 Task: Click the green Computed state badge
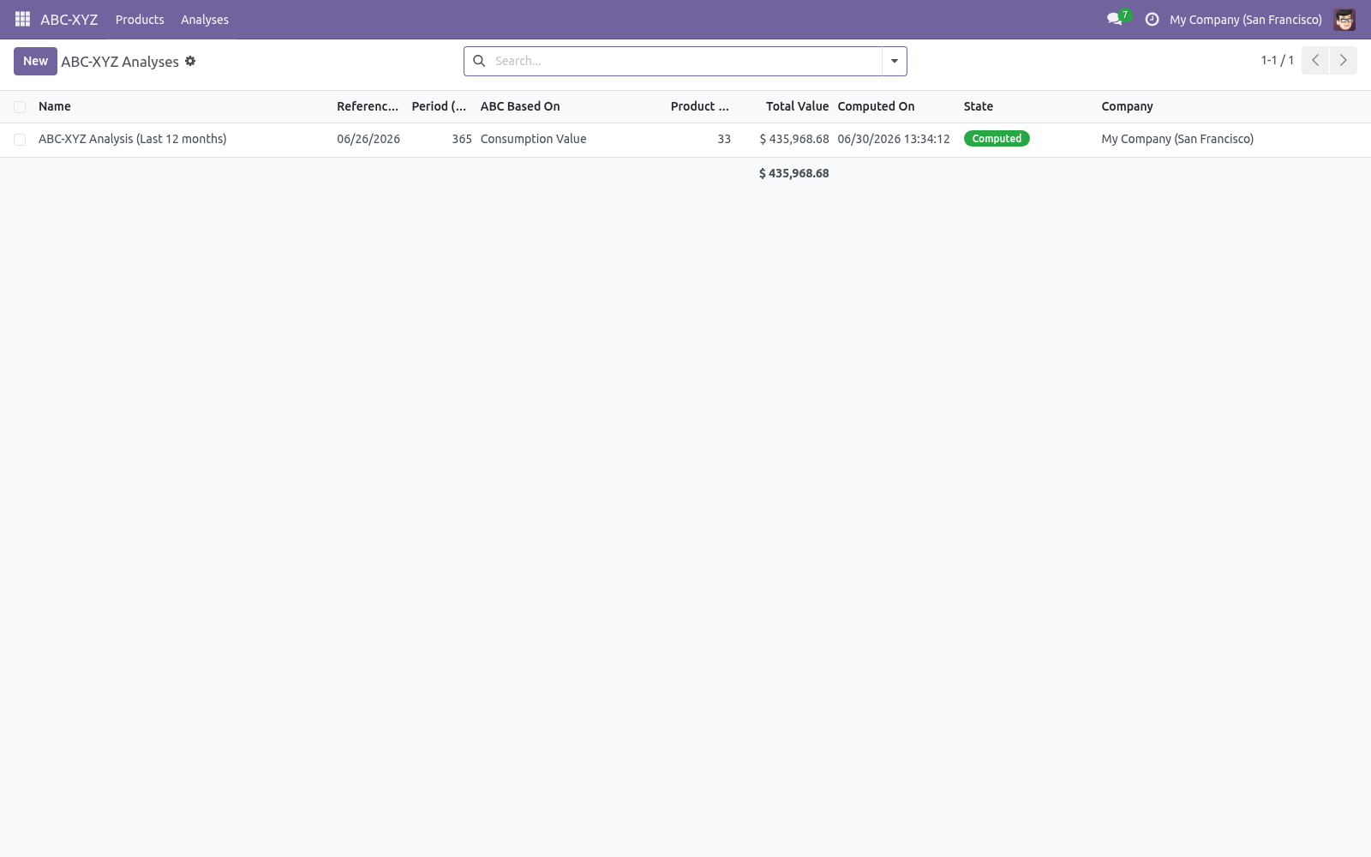pos(997,138)
